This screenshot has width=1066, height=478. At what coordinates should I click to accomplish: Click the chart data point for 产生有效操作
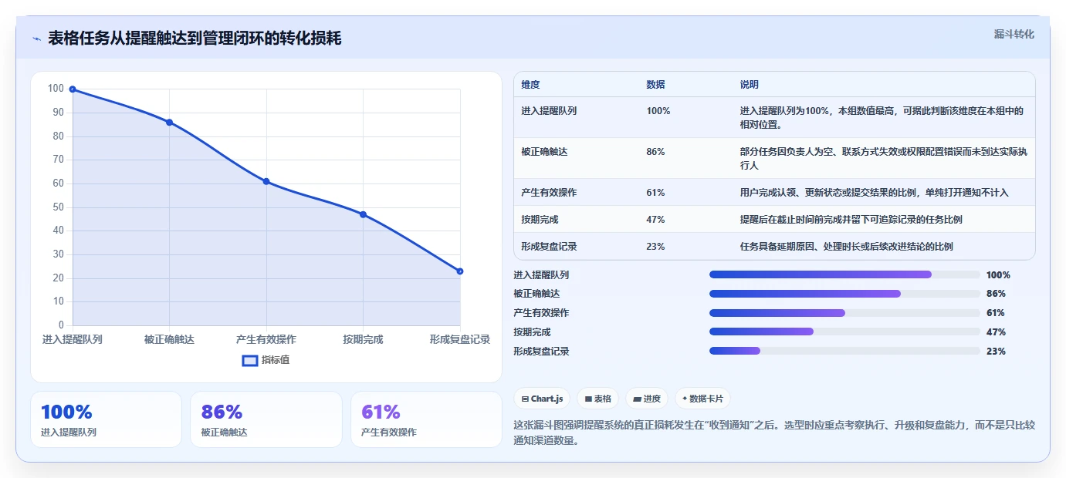266,181
